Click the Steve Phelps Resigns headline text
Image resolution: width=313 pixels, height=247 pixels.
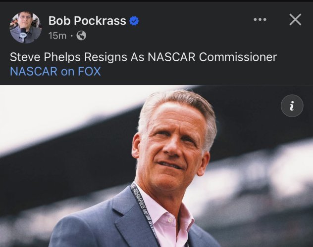click(x=143, y=57)
